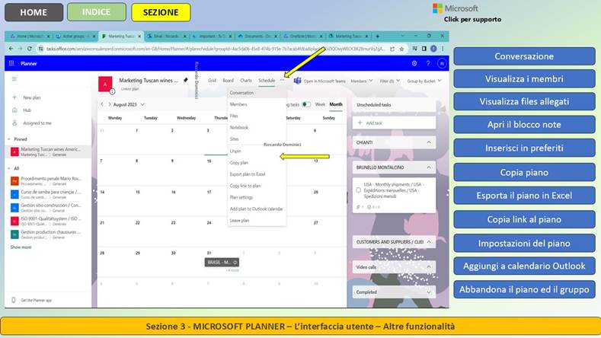Click the Conversazione blue button

524,56
